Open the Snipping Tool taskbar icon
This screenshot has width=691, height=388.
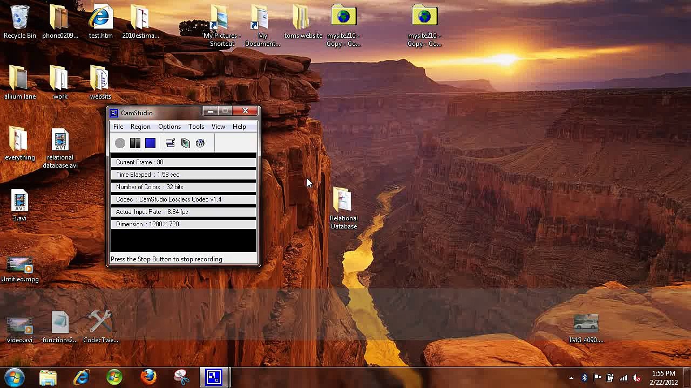click(x=182, y=377)
